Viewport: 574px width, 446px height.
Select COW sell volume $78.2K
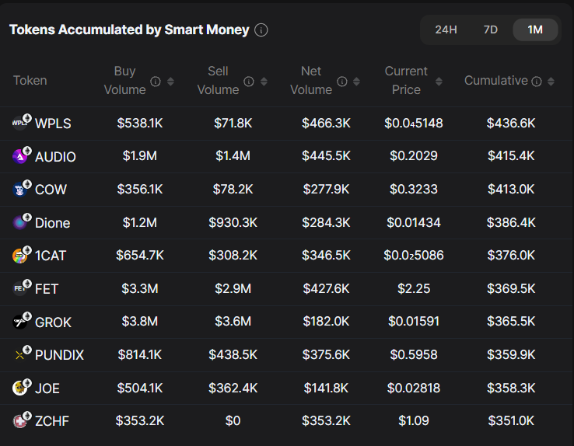pyautogui.click(x=233, y=190)
